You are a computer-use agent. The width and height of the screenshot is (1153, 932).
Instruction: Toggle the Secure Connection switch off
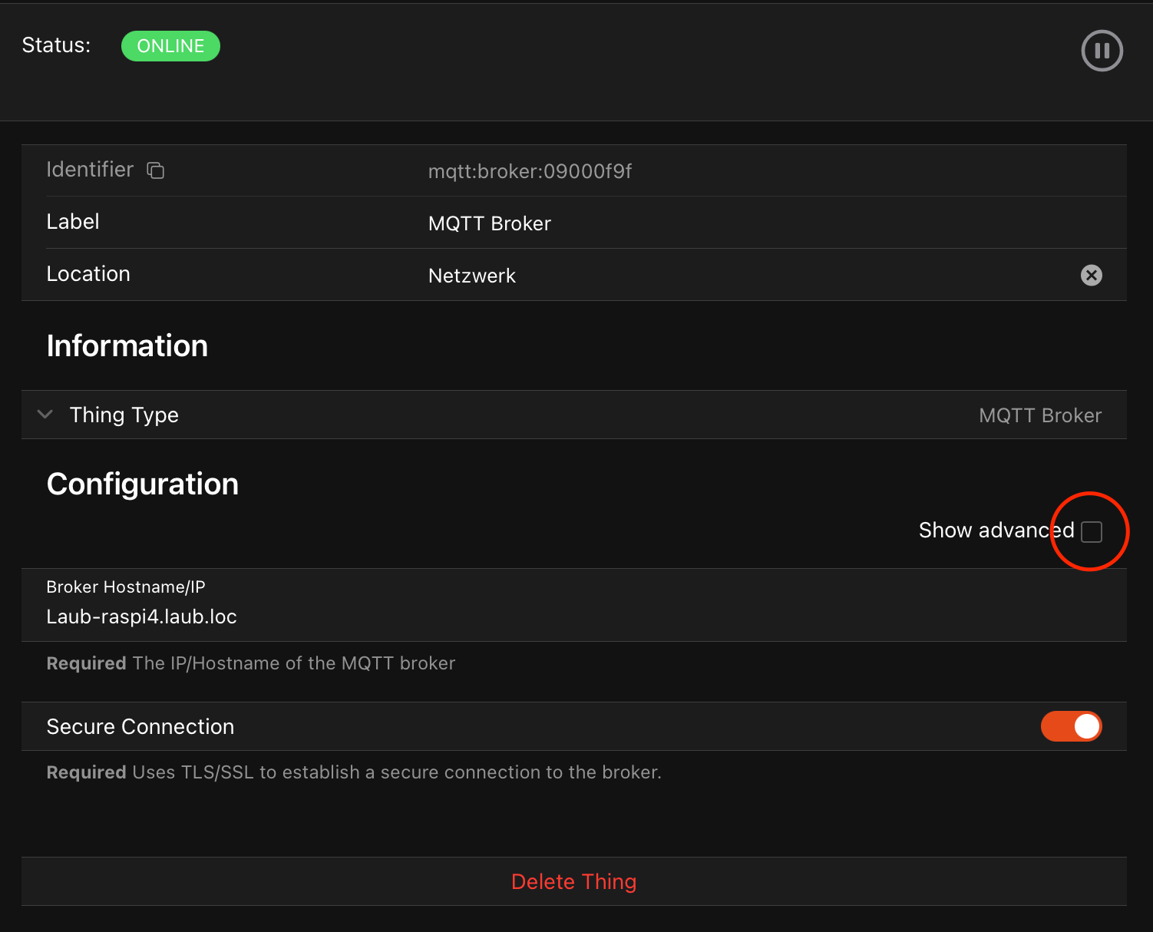point(1071,726)
